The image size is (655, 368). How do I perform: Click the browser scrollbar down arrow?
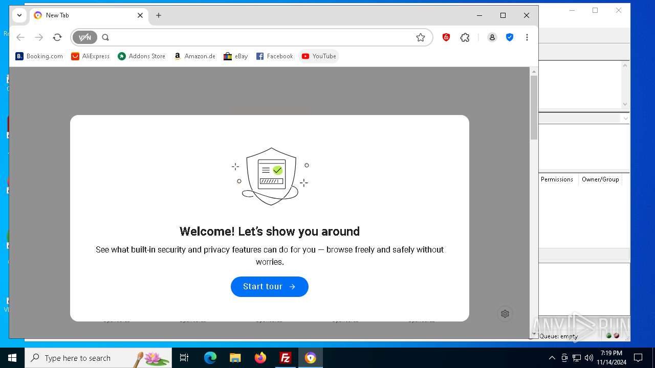pyautogui.click(x=534, y=334)
